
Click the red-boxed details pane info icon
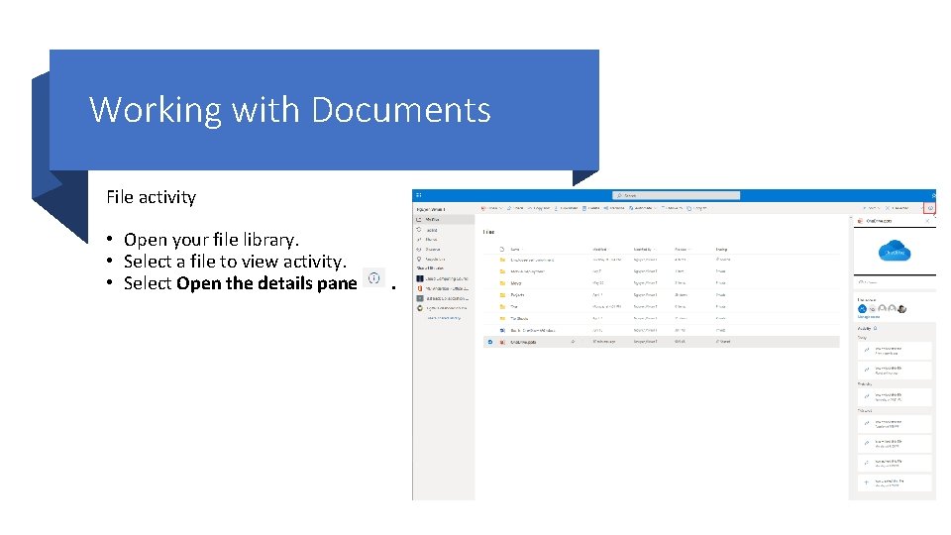(x=930, y=208)
